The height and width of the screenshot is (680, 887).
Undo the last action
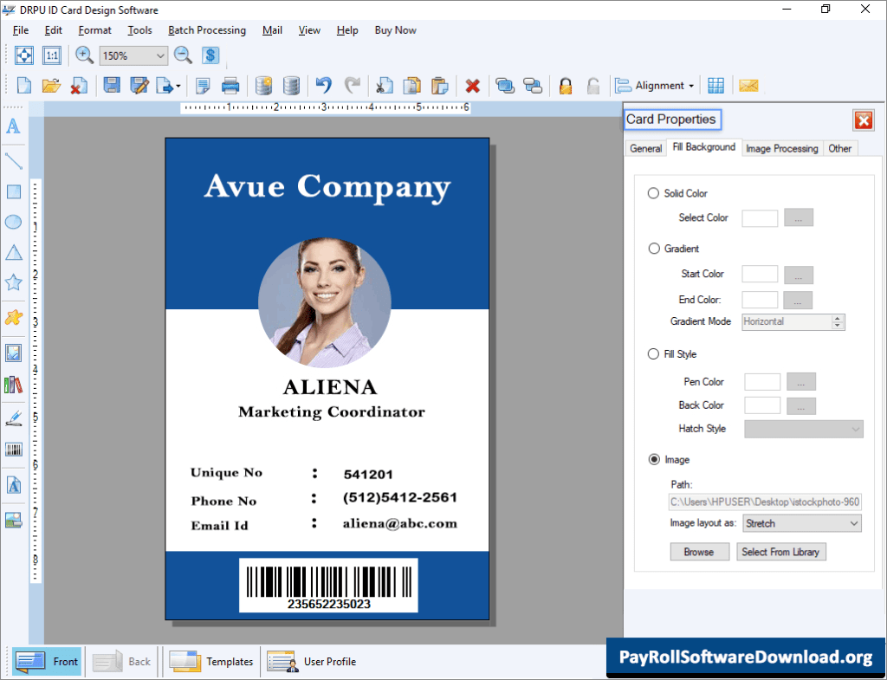pos(322,85)
